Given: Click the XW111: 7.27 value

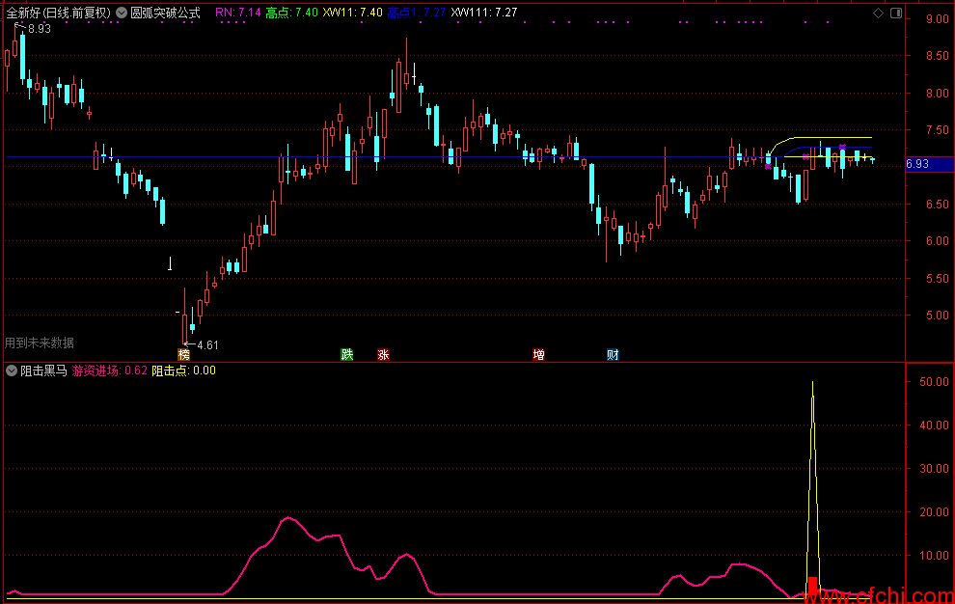Looking at the screenshot, I should (484, 13).
